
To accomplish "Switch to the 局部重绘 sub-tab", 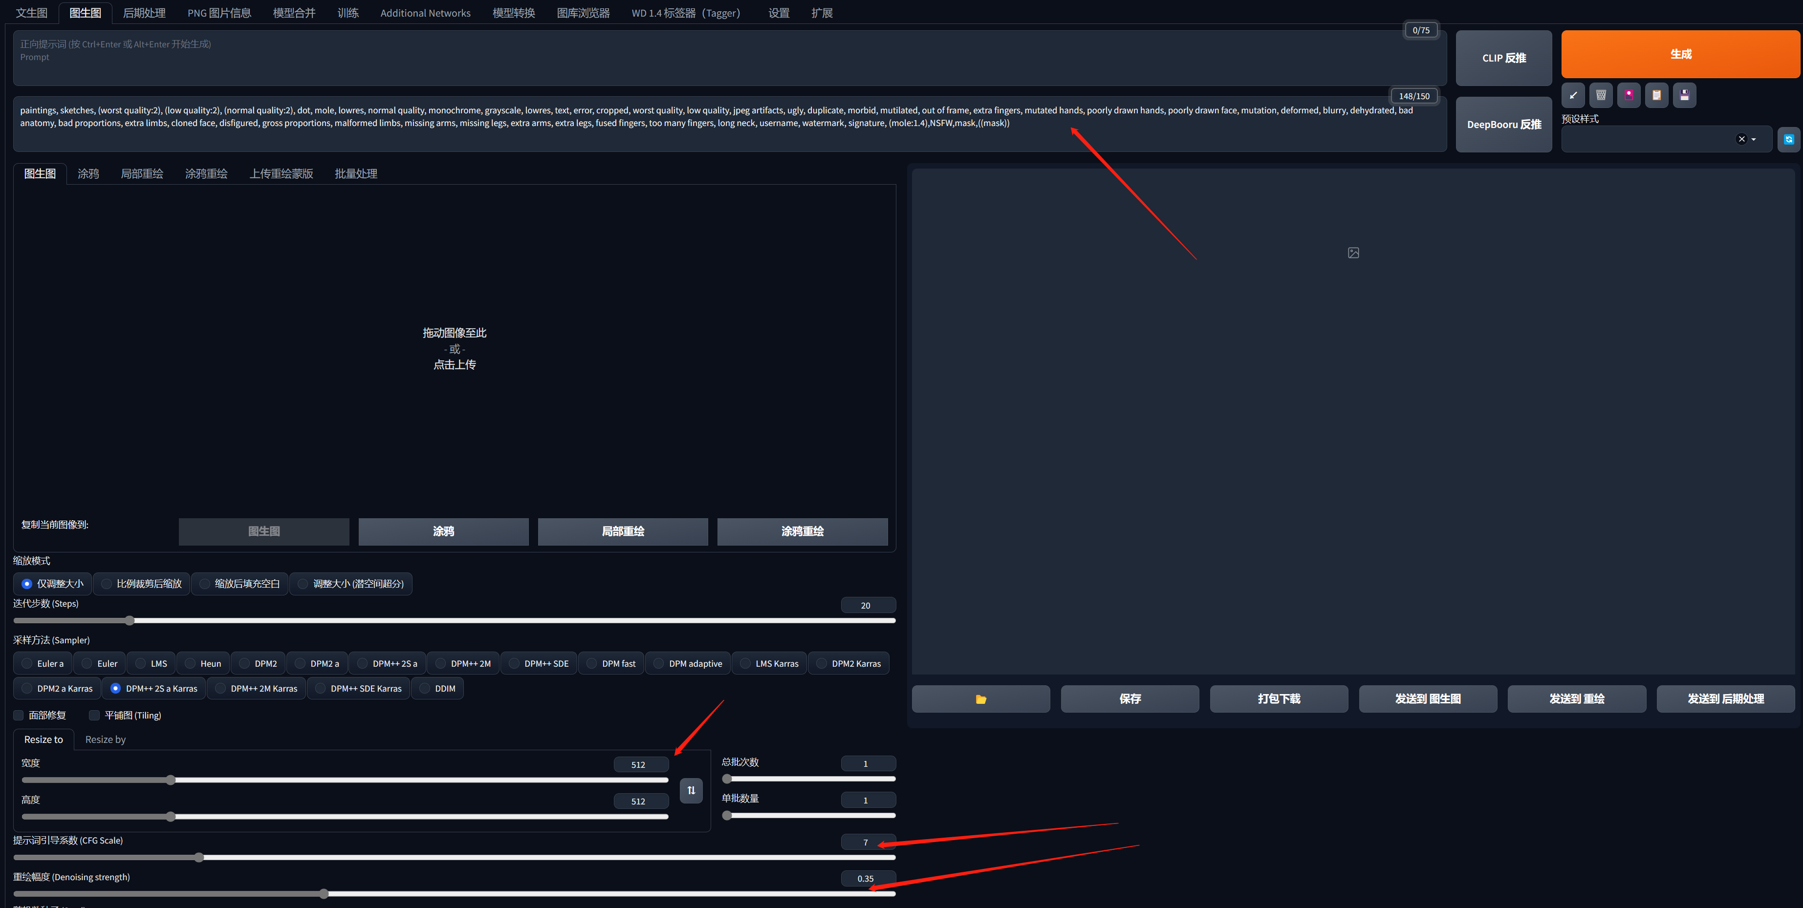I will pos(141,173).
